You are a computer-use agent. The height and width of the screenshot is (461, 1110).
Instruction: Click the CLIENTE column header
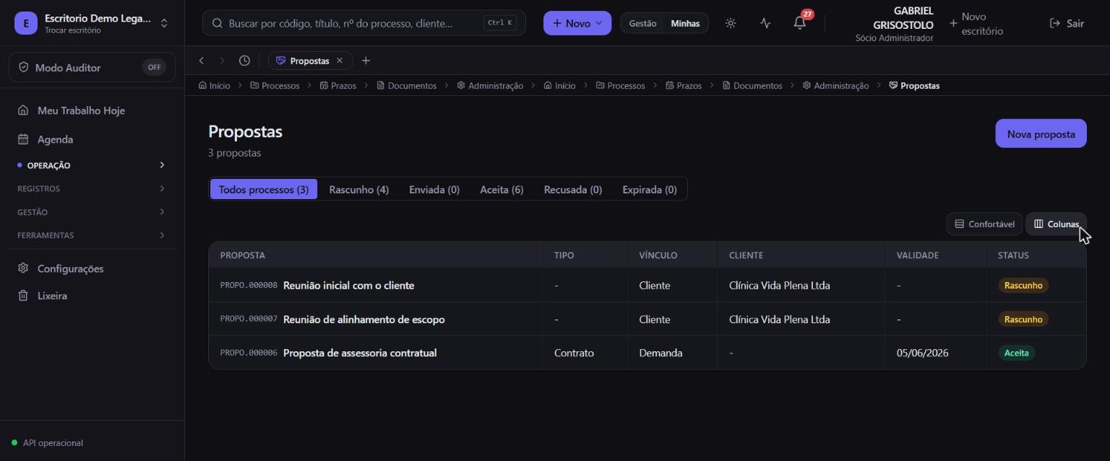[x=746, y=255]
